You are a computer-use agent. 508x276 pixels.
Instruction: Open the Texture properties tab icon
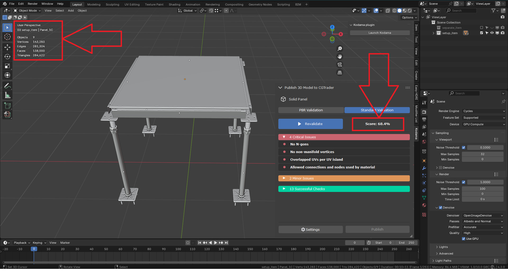(424, 215)
